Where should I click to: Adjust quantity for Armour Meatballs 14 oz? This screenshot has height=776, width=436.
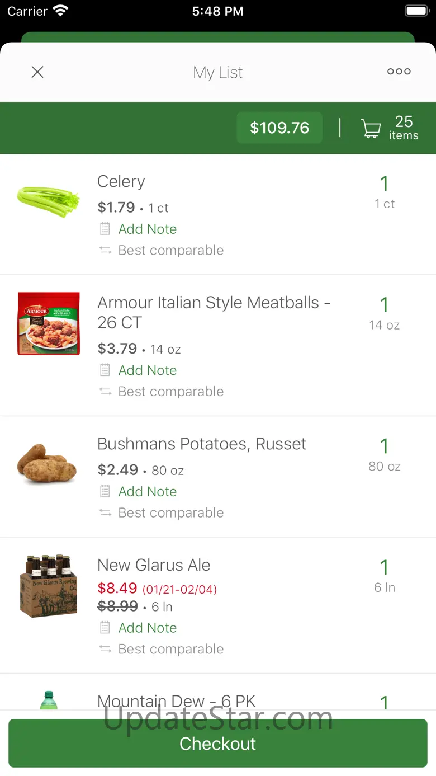click(x=385, y=313)
